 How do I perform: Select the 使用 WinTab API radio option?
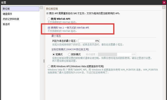59,19
